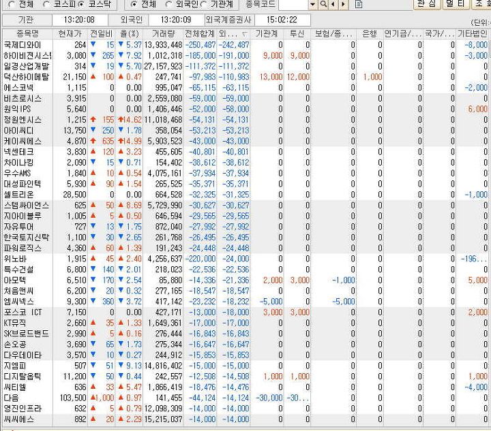Sort by the 기타법인 column header
This screenshot has width=491, height=431.
click(x=472, y=34)
